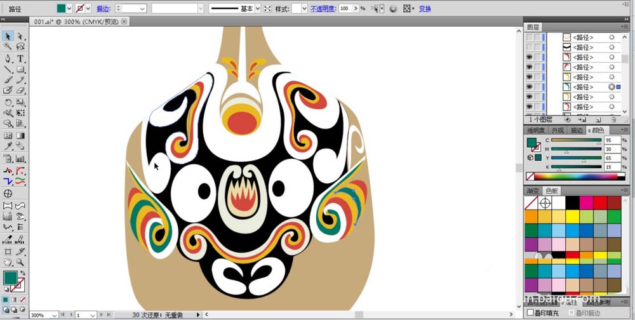This screenshot has width=635, height=320.
Task: Show the hidden first path layer
Action: click(x=530, y=37)
